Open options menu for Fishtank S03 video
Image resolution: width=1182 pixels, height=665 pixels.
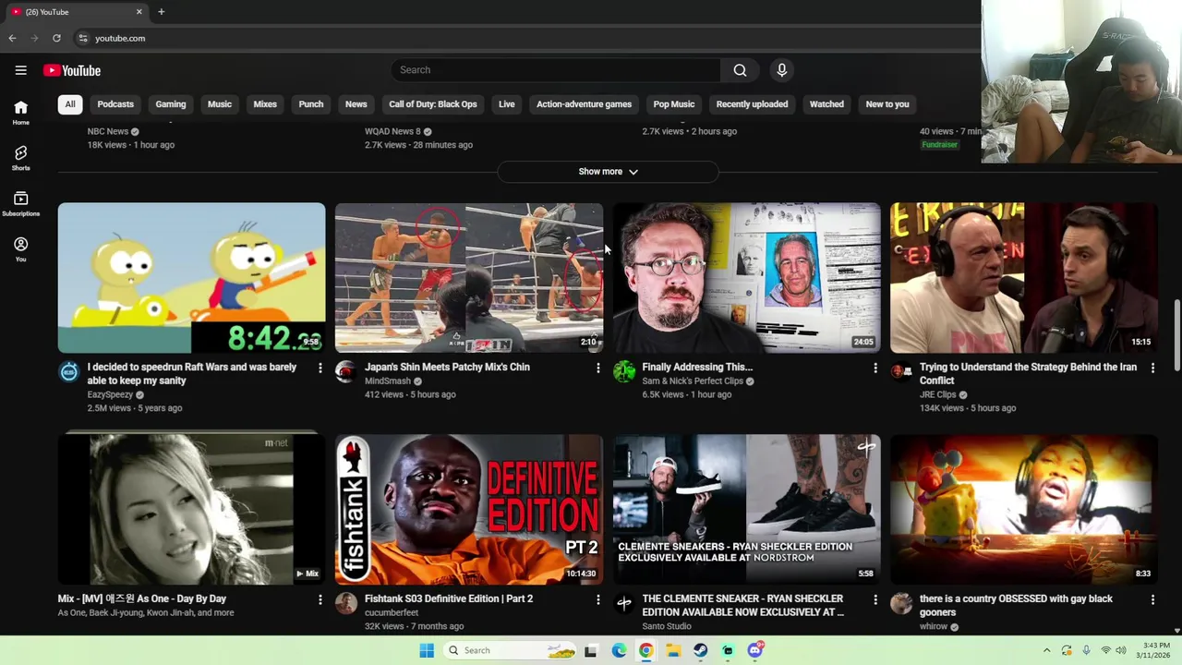tap(597, 600)
